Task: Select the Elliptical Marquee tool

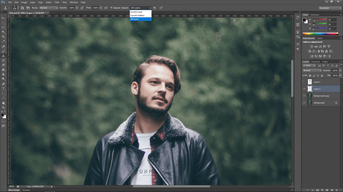Action: [3, 23]
